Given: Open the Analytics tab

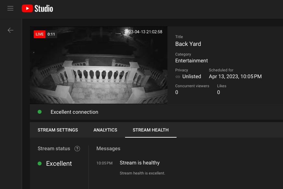Looking at the screenshot, I should [x=105, y=130].
